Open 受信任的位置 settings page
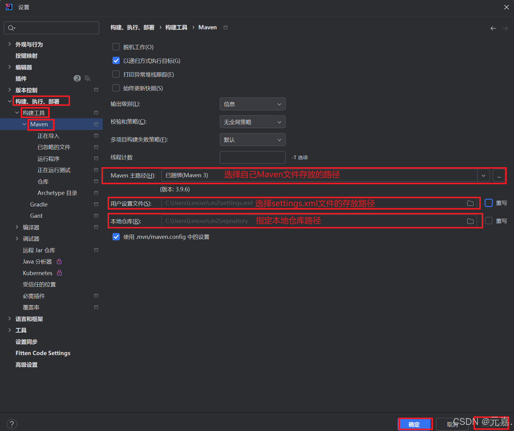Image resolution: width=514 pixels, height=431 pixels. [39, 284]
